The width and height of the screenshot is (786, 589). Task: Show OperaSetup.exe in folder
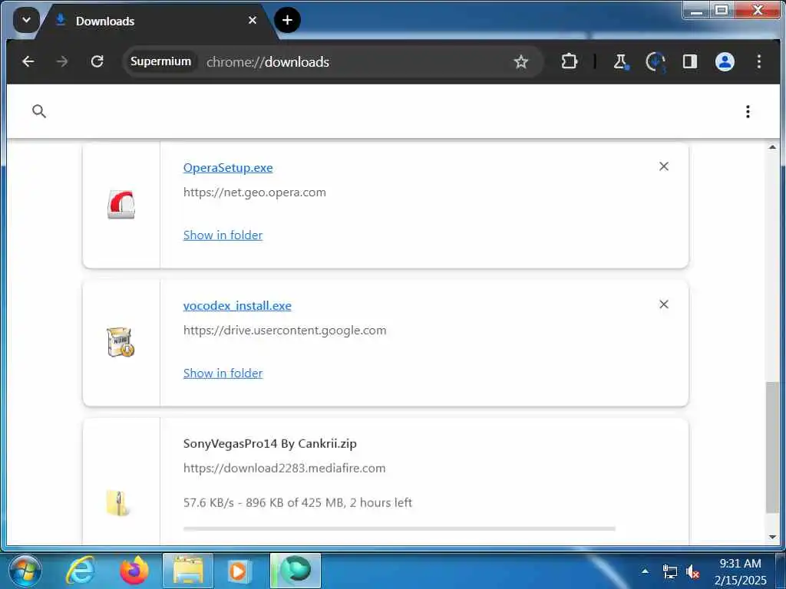point(223,235)
